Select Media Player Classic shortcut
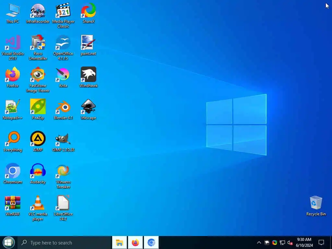Viewport: 332px width, 249px height. tap(63, 16)
